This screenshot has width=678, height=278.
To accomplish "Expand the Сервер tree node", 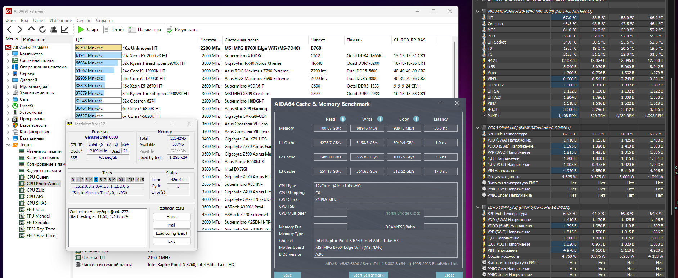I will pyautogui.click(x=8, y=73).
